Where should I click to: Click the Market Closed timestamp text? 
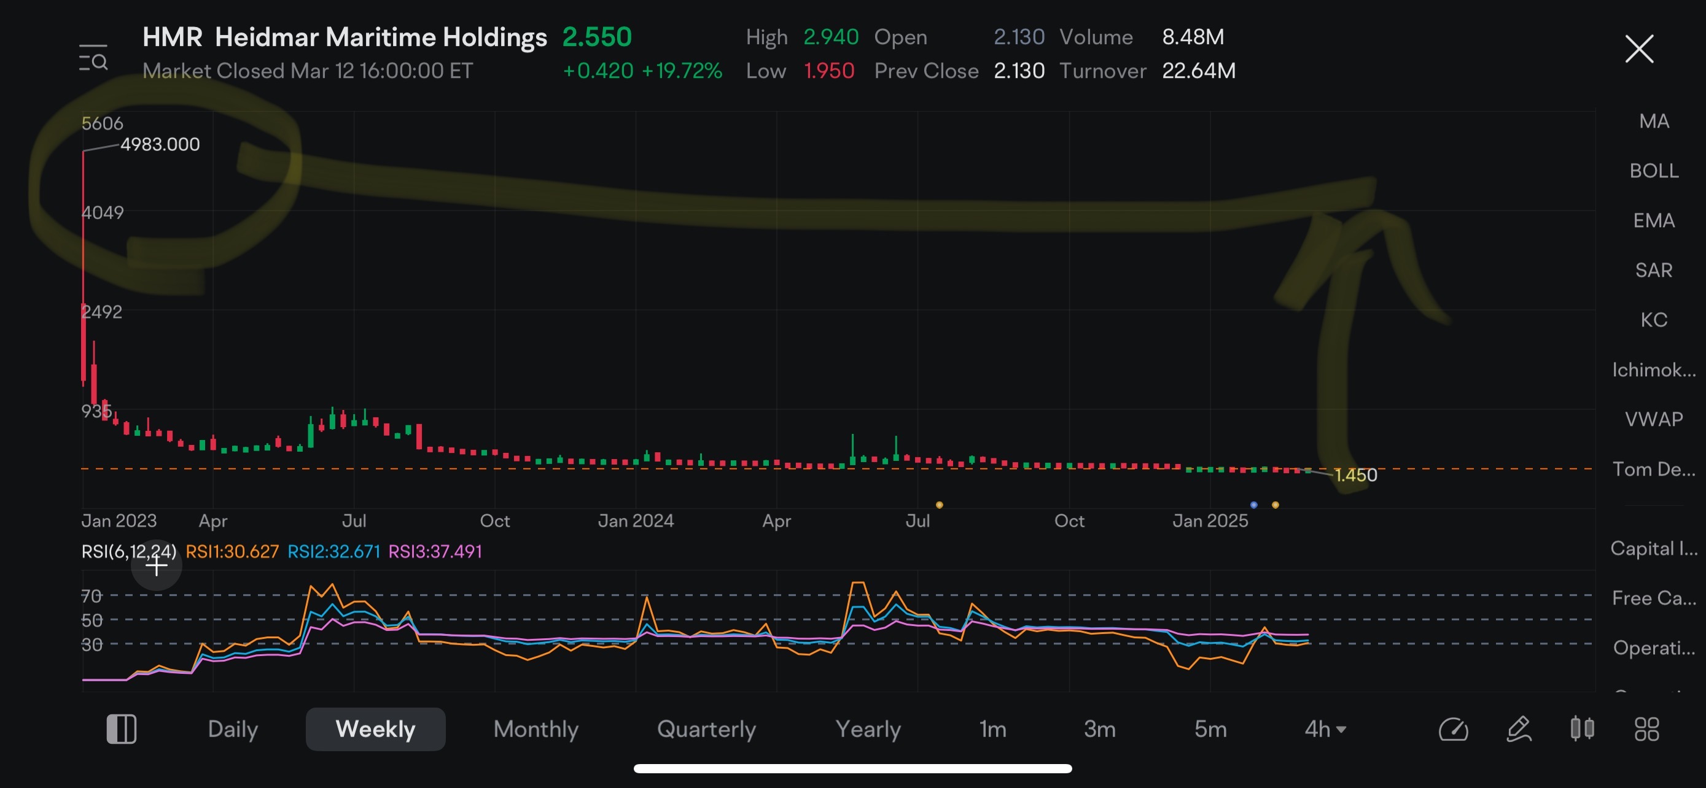307,71
